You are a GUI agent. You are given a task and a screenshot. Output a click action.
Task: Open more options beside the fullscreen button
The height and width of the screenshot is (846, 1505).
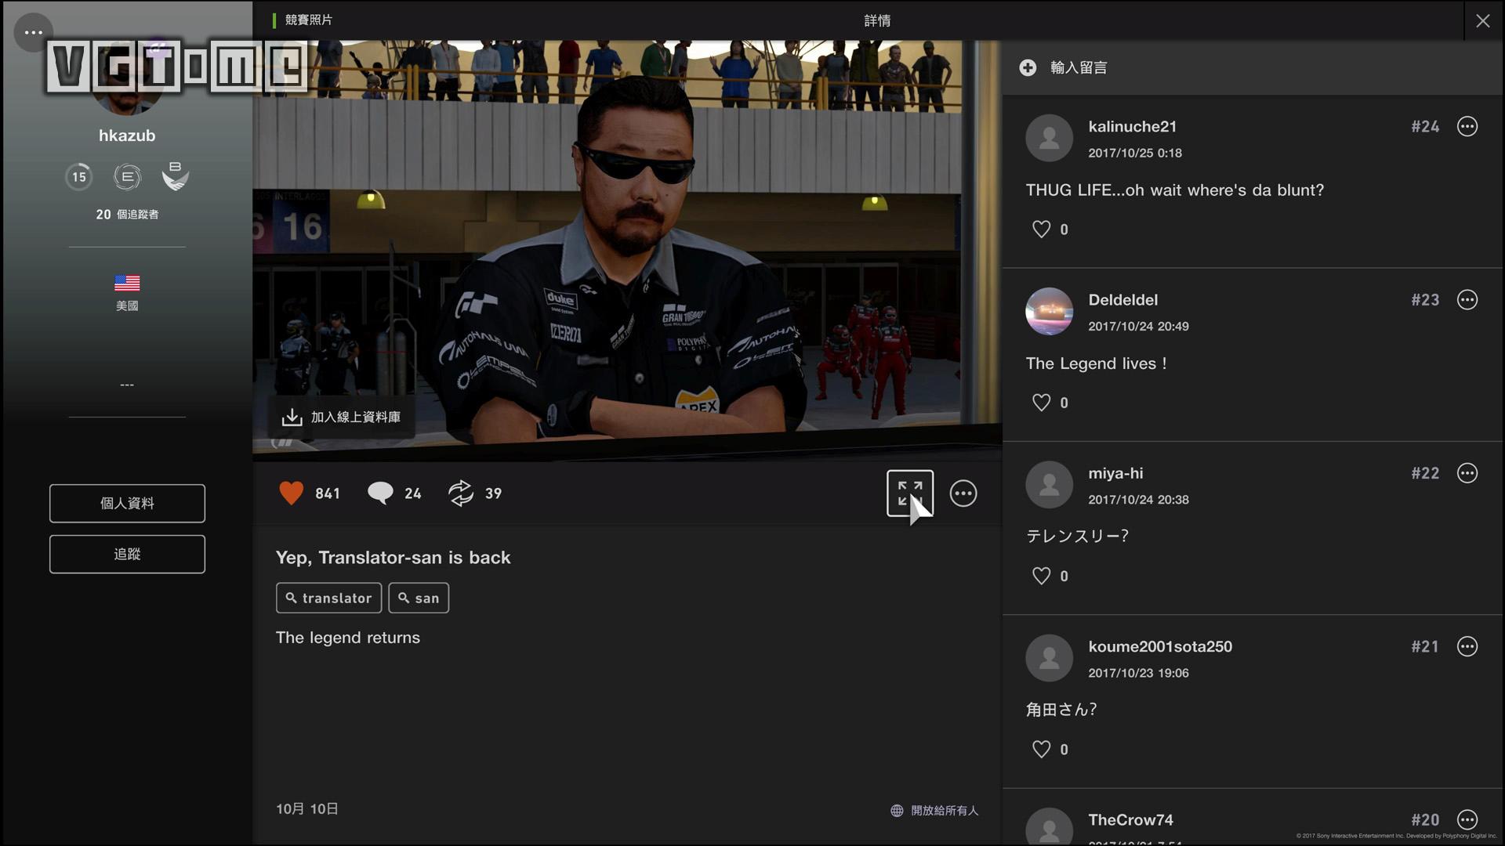(x=963, y=493)
